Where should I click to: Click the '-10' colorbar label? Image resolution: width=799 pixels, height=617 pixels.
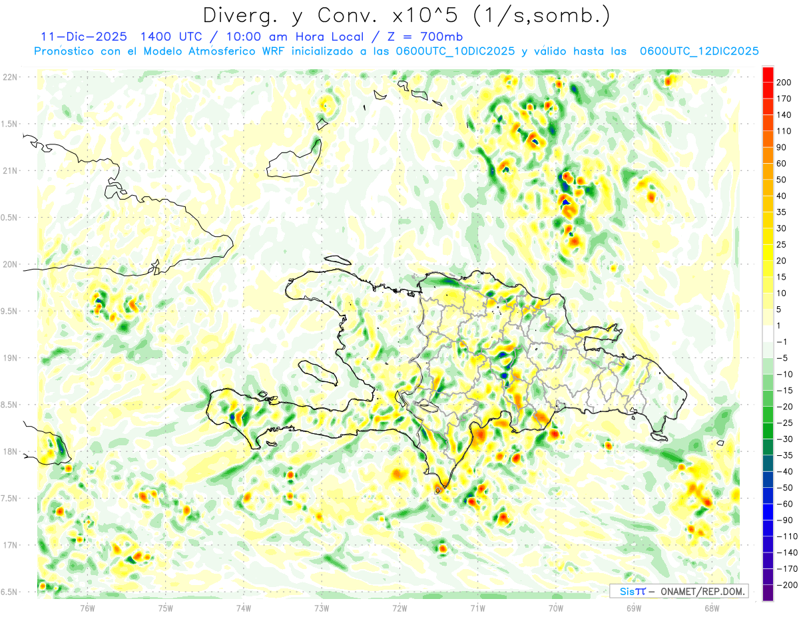coord(785,374)
